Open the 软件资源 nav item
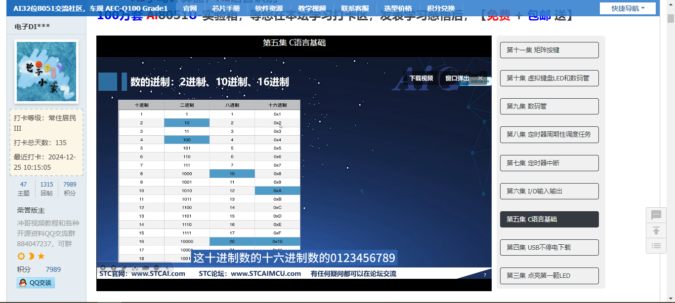The image size is (675, 303). (269, 8)
